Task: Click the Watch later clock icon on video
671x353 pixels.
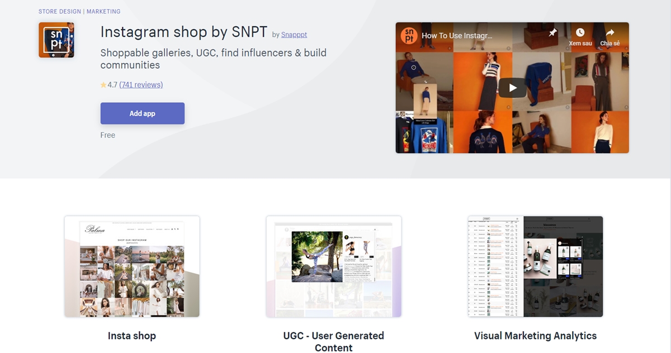Action: (x=580, y=34)
